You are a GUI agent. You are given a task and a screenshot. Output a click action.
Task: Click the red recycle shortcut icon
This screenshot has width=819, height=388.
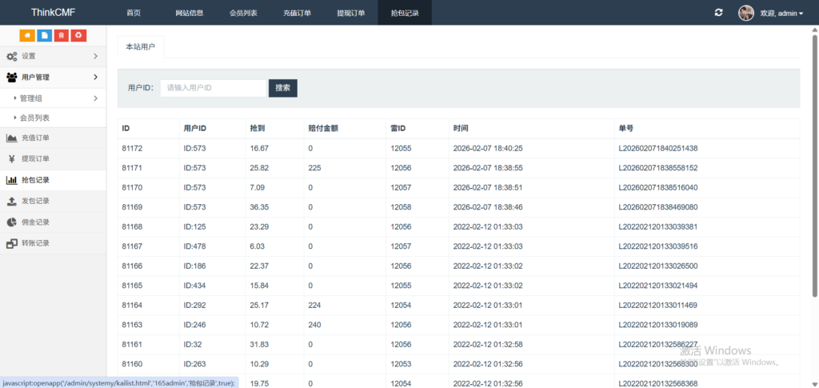click(x=78, y=35)
